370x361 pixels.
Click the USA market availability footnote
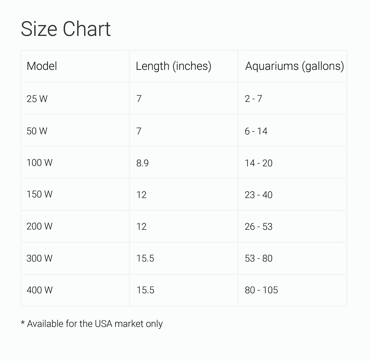point(92,324)
